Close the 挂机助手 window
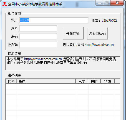The height and width of the screenshot is (120, 126). click(117, 3)
